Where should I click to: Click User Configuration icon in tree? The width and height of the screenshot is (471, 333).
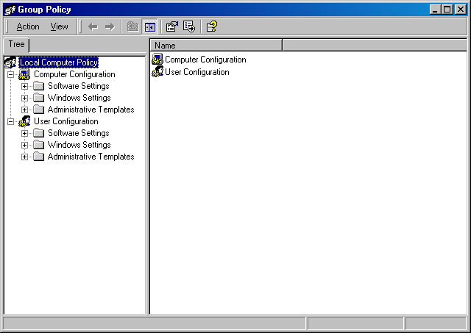click(x=24, y=121)
